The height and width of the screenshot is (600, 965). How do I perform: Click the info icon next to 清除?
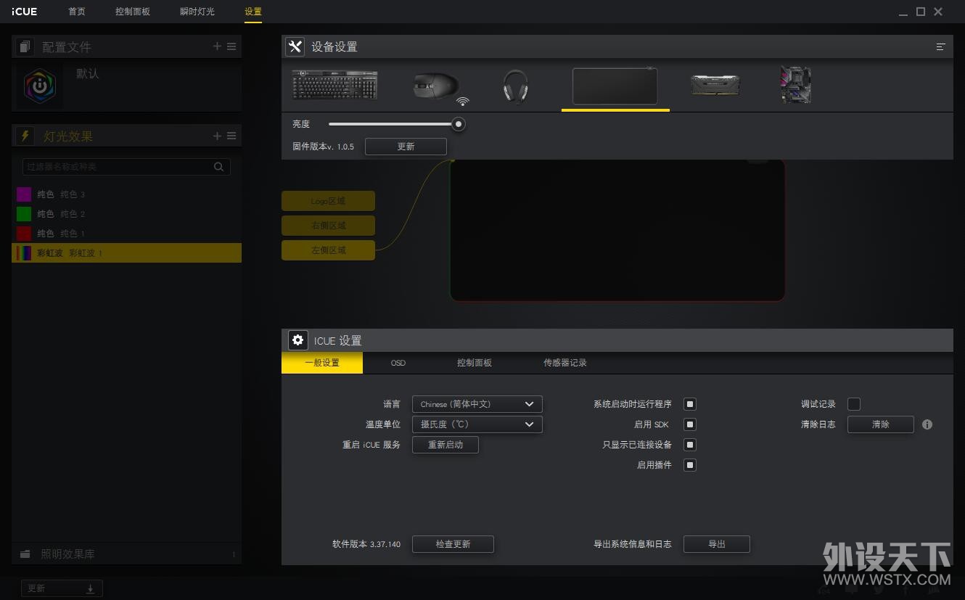point(927,424)
